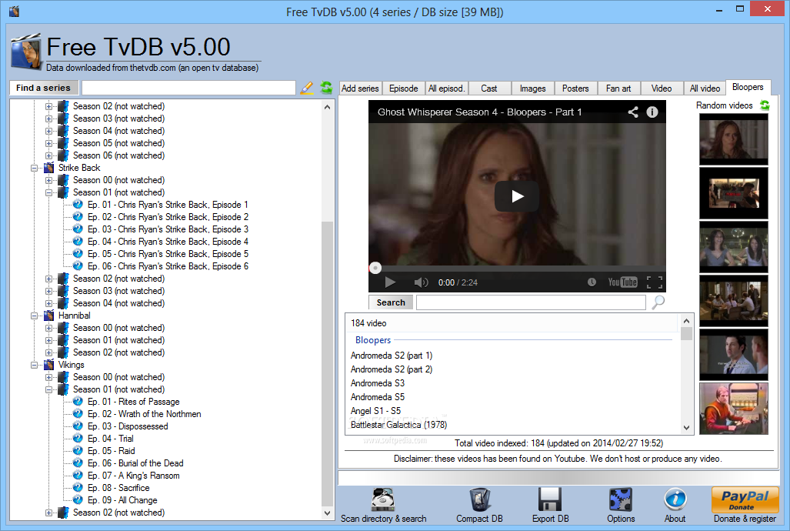Expand Vikings Season 00
Screen dimensions: 790x531
[49, 377]
